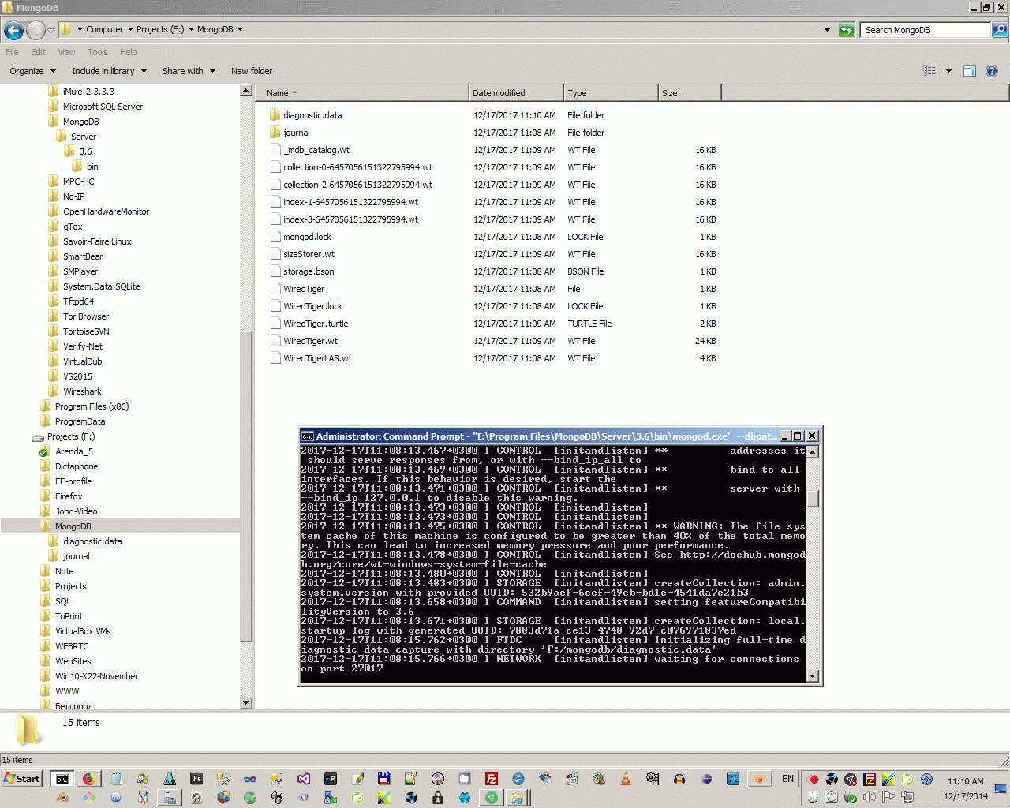Expand the Include in library dropdown

(109, 71)
